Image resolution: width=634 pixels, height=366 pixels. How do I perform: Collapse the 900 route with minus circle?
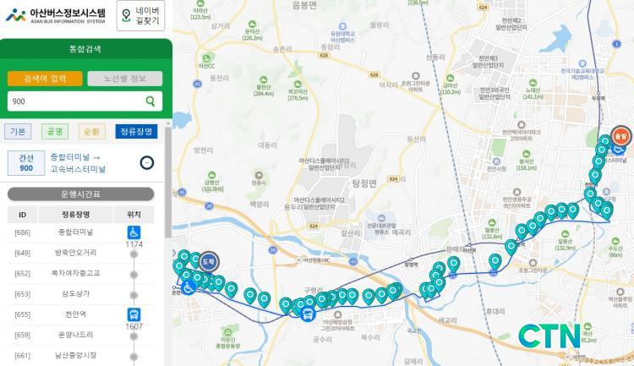pos(147,162)
